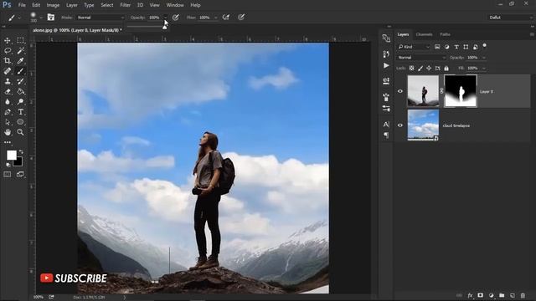Switch to the Channels tab
The width and height of the screenshot is (536, 301).
click(425, 34)
